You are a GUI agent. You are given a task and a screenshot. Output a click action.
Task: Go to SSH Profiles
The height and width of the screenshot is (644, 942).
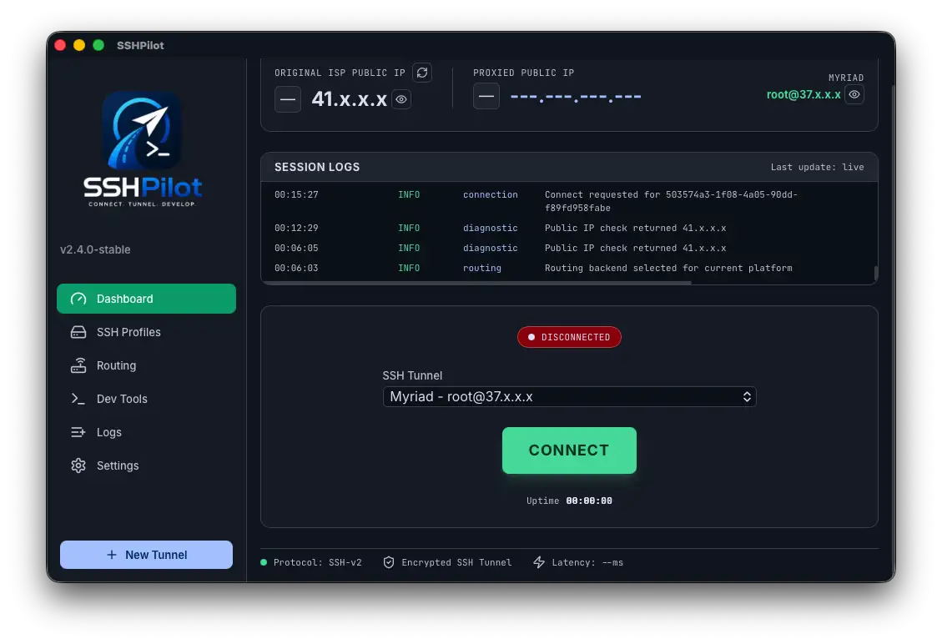[146, 332]
